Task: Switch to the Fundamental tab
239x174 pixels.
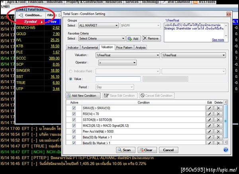Action: coord(90,47)
